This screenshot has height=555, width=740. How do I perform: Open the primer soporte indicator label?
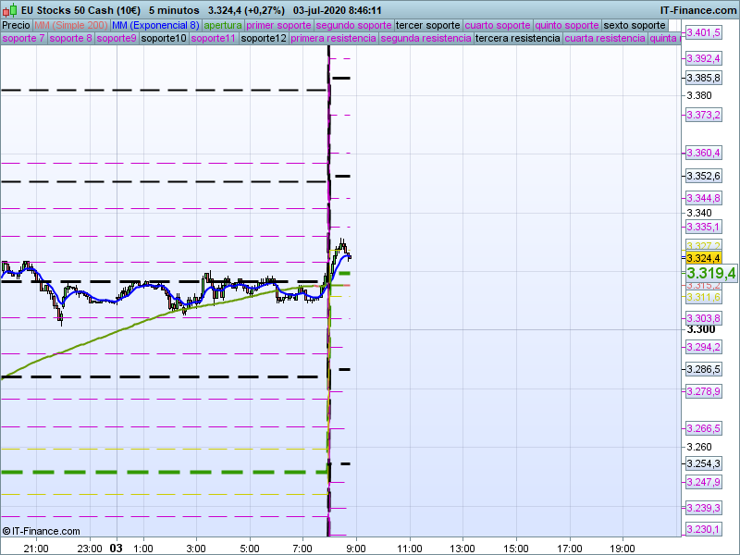tap(279, 25)
